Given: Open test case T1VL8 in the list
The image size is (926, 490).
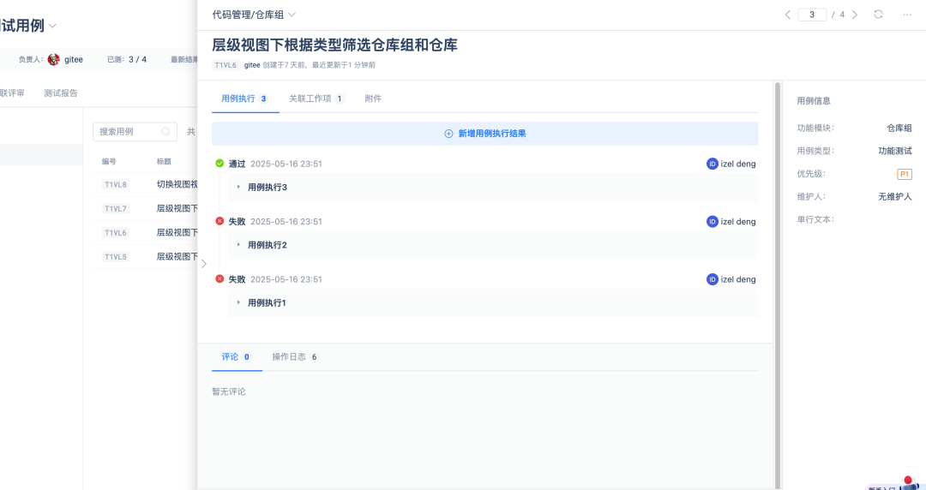Looking at the screenshot, I should click(x=115, y=184).
